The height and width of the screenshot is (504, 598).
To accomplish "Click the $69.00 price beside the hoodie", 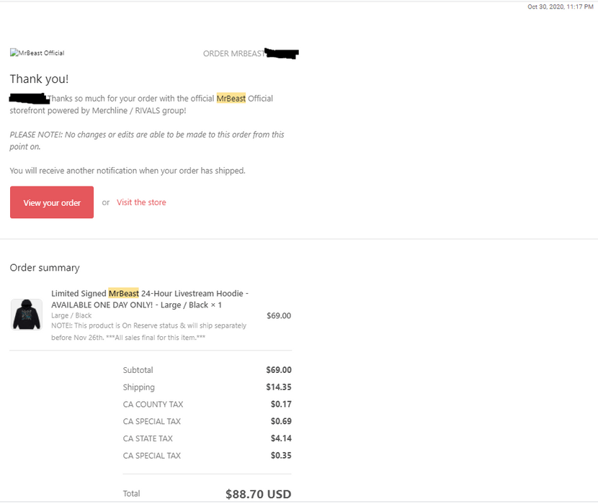I will pos(278,315).
